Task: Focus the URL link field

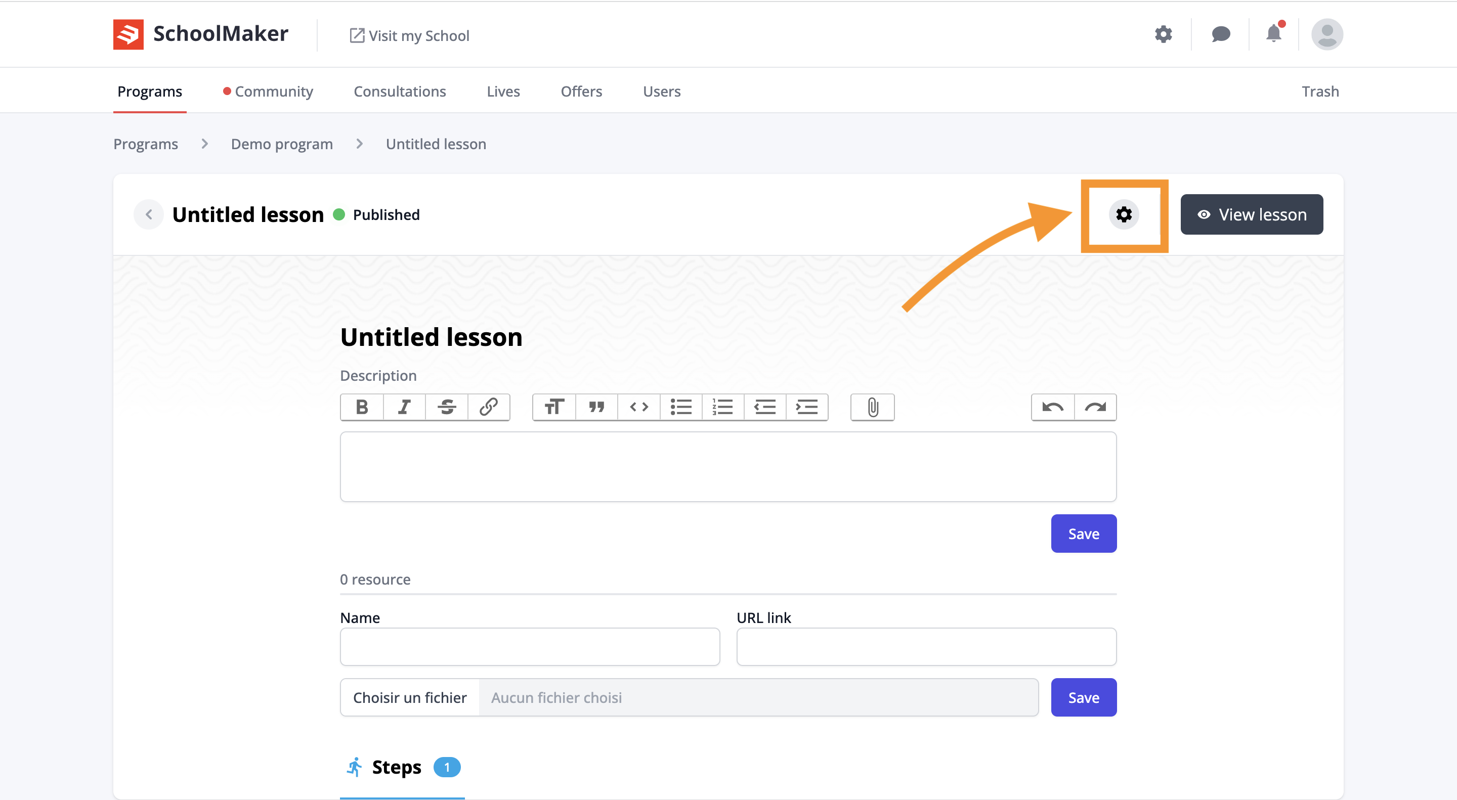Action: click(x=926, y=647)
